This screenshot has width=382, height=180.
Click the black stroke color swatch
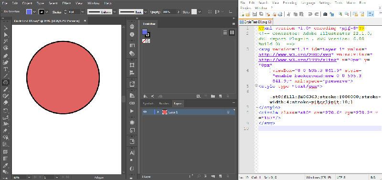pyautogui.click(x=42, y=11)
